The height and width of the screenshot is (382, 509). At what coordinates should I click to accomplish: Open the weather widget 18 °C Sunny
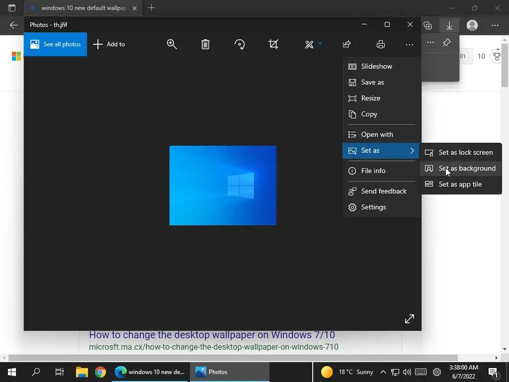pyautogui.click(x=346, y=372)
